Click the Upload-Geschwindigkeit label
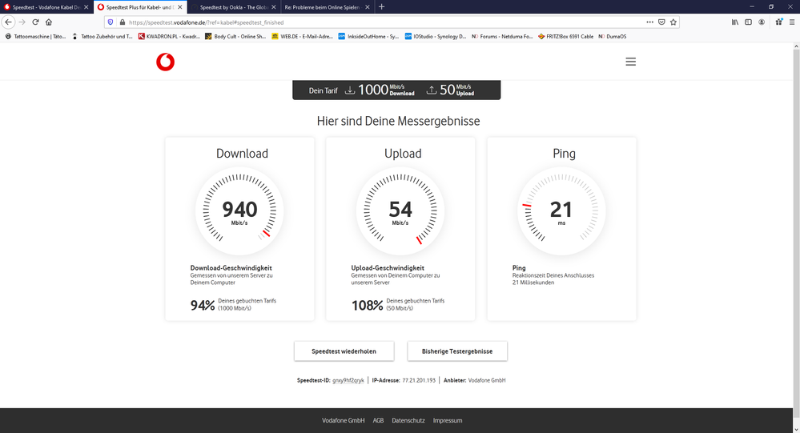This screenshot has width=800, height=433. pos(388,268)
